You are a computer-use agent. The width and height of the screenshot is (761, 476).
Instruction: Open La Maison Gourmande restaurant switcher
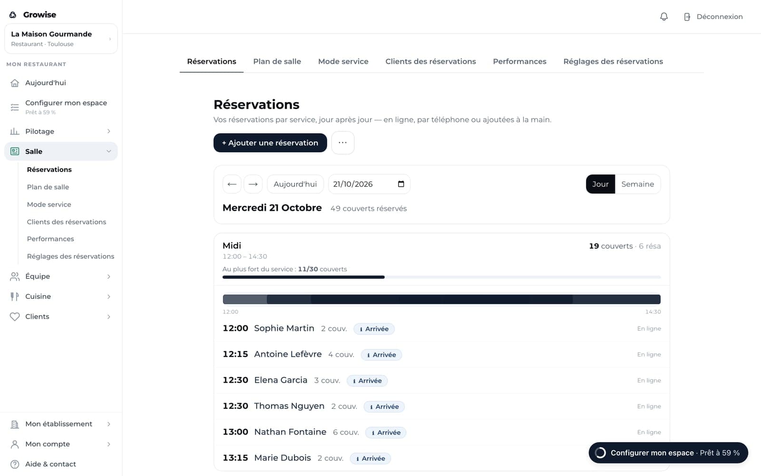coord(61,39)
